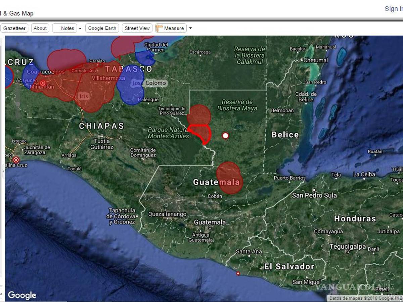Screen dimensions: 403x302
Task: Click the red target marker at Minatitlán
Action: [43, 83]
